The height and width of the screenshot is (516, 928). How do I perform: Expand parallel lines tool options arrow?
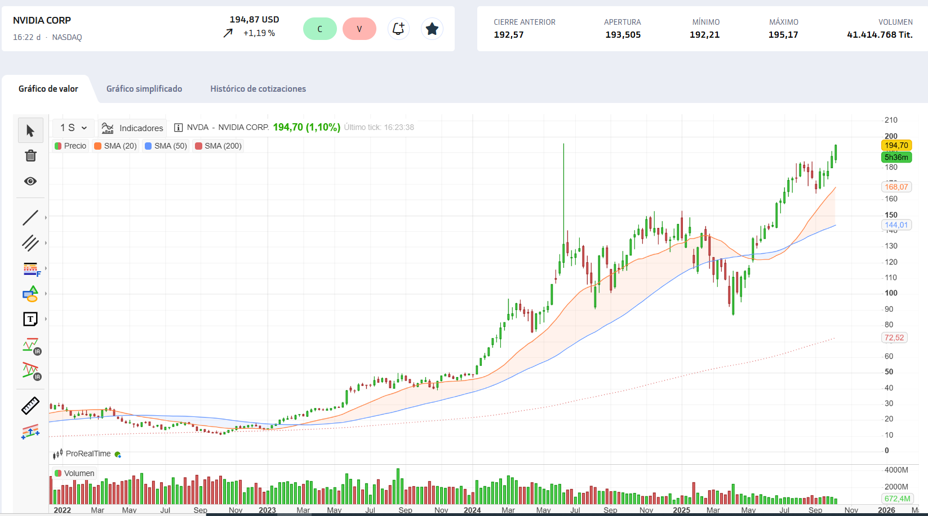click(46, 243)
